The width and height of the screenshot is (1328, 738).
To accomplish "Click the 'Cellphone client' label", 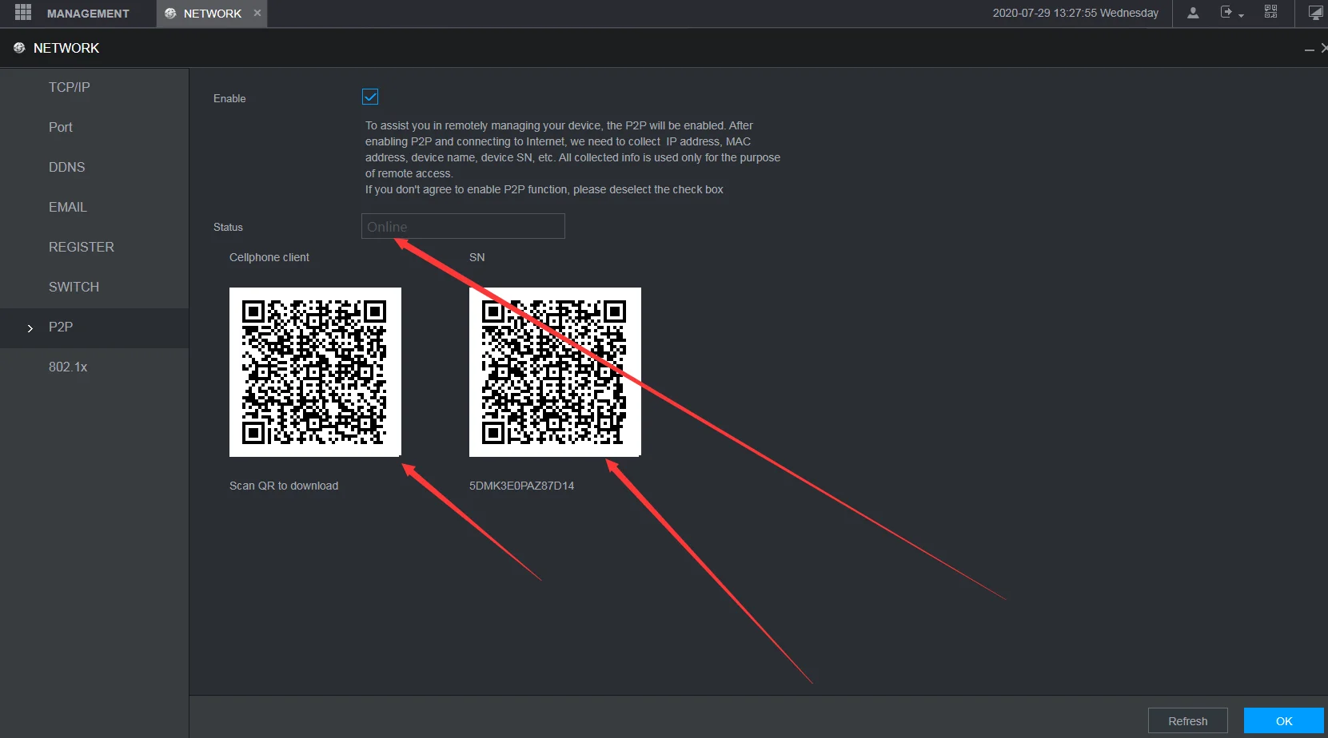I will coord(269,257).
